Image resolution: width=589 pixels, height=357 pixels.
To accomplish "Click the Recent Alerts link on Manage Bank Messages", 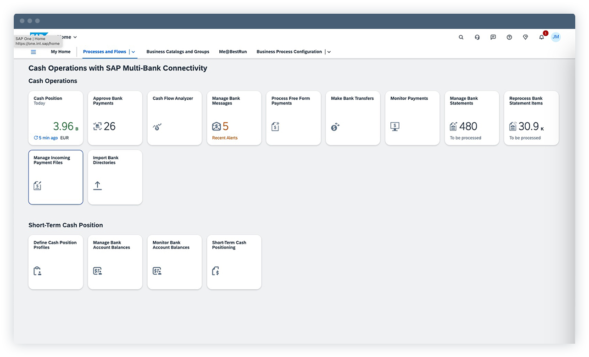I will [224, 138].
